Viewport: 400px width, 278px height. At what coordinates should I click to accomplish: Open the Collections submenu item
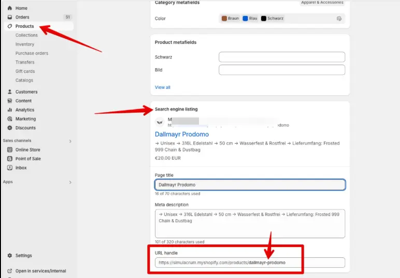(x=26, y=35)
